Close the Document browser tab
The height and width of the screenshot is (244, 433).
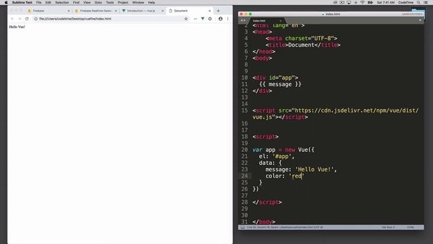[210, 11]
